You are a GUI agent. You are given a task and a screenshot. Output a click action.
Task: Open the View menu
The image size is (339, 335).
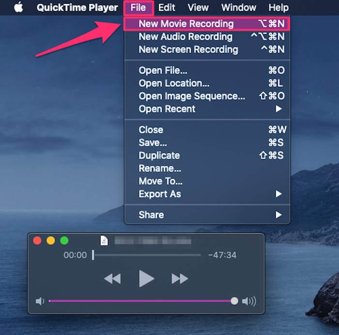[198, 8]
